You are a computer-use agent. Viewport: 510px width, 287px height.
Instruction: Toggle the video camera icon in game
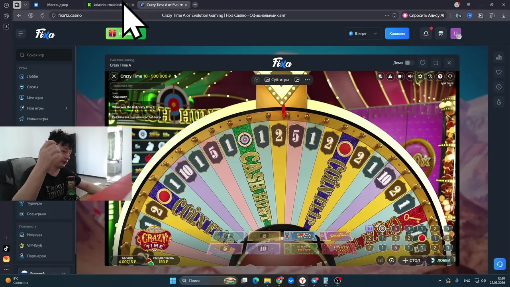[400, 76]
